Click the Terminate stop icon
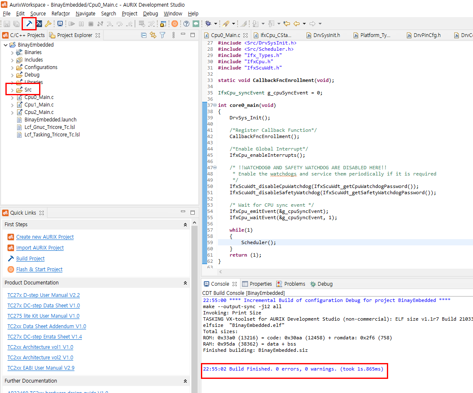 coord(91,24)
